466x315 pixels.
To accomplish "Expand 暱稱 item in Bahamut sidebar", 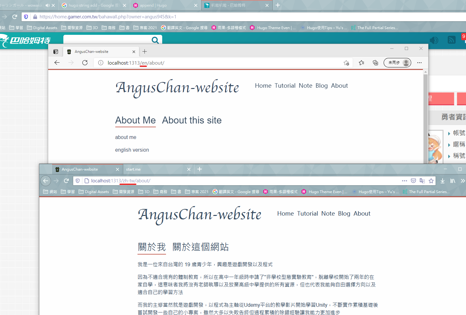I will (457, 144).
